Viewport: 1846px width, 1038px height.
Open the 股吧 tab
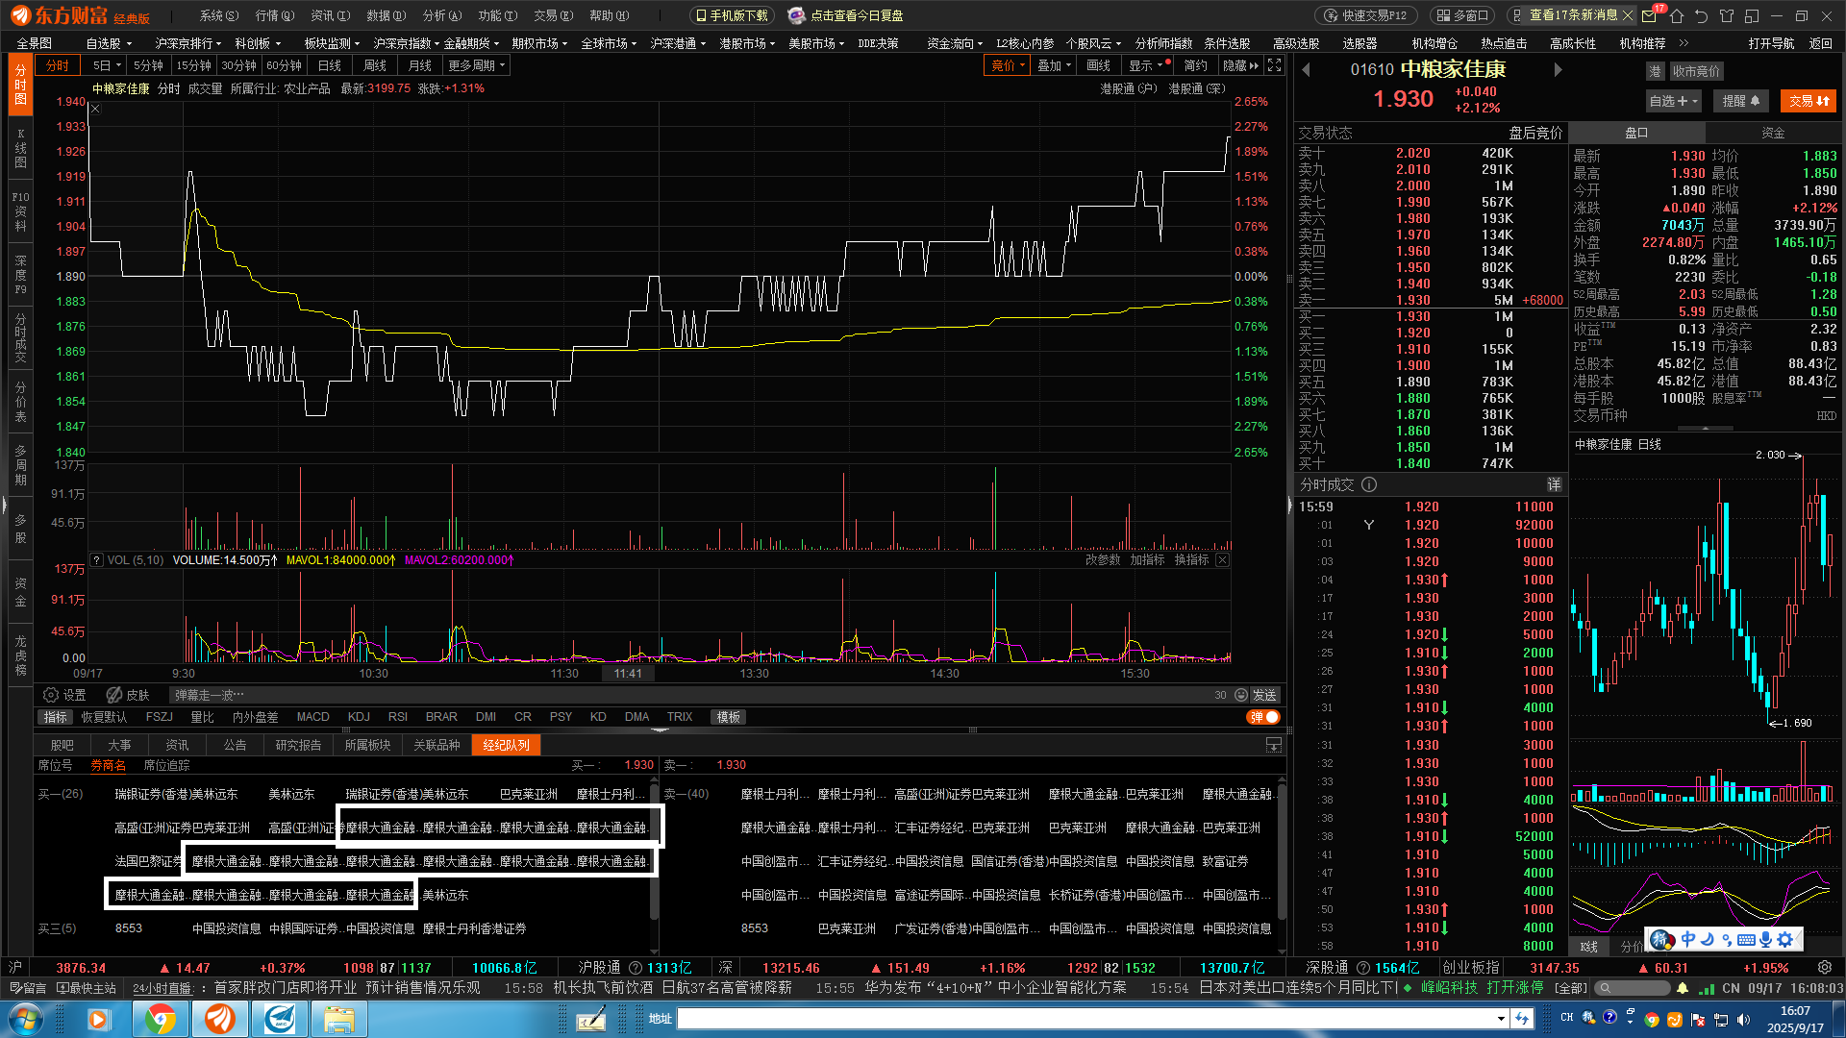62,745
